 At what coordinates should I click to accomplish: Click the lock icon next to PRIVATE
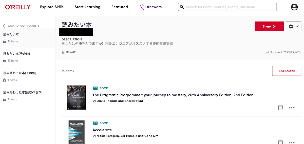coord(63,52)
